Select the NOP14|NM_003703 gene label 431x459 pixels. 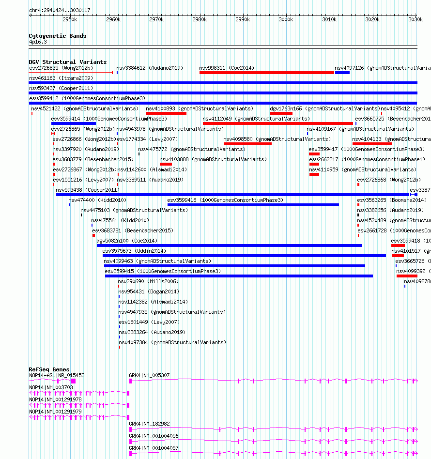[x=51, y=387]
